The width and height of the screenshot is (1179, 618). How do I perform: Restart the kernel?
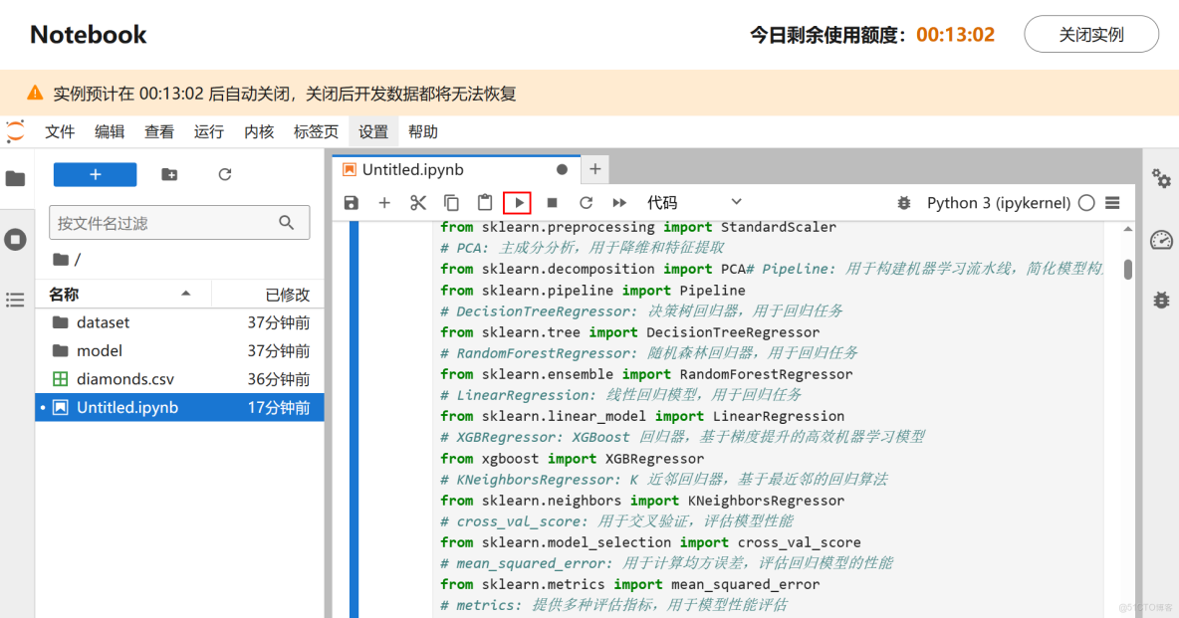(x=584, y=202)
